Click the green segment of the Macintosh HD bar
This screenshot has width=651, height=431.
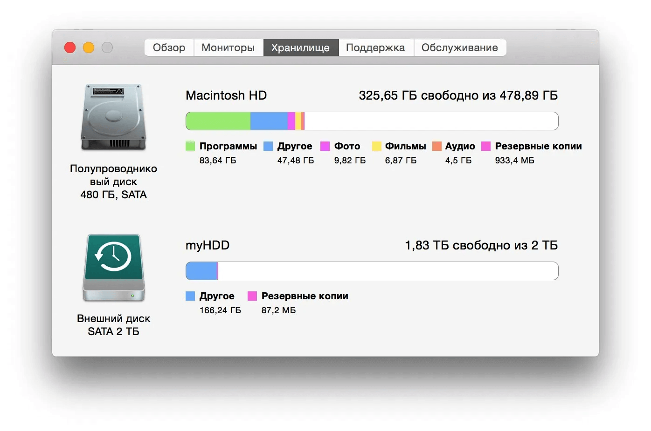(x=218, y=121)
